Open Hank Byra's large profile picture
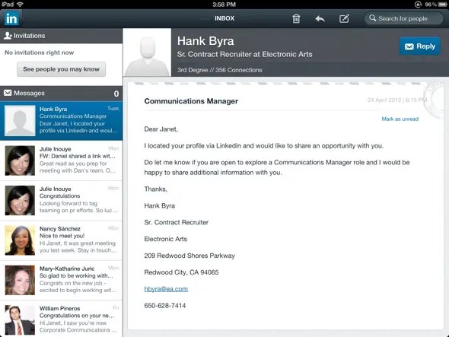This screenshot has width=449, height=337. point(147,52)
